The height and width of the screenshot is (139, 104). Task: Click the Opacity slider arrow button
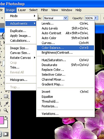click(96, 18)
